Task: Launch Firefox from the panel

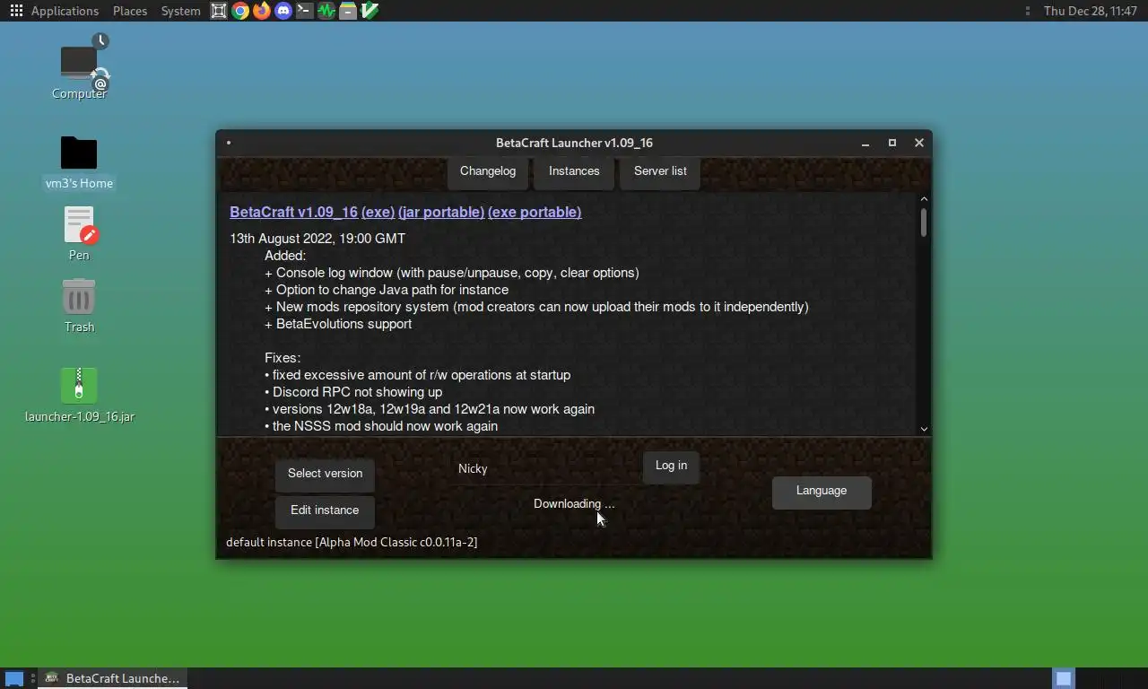Action: [x=262, y=11]
